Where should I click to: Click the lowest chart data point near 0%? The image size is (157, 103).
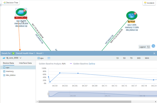click(x=50, y=82)
